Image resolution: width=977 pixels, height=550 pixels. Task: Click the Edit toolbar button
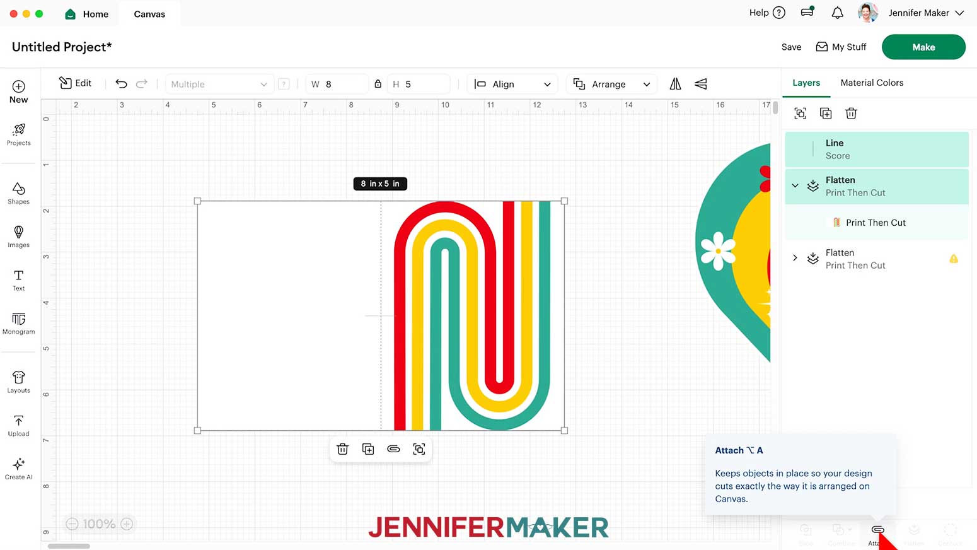(75, 83)
